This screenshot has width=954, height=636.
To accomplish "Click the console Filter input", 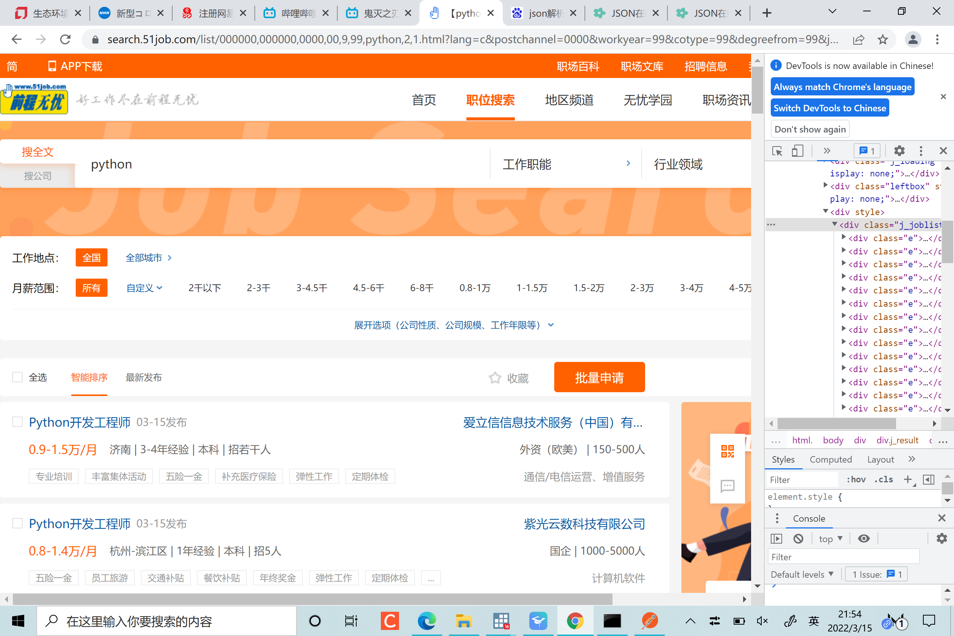I will [x=844, y=557].
